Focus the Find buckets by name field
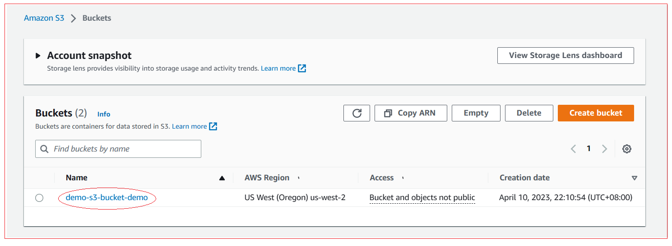 click(118, 149)
